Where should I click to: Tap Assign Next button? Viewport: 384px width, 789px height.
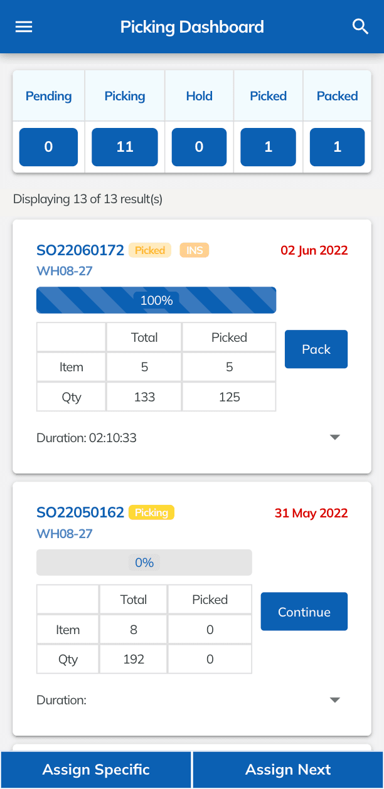[x=288, y=770]
